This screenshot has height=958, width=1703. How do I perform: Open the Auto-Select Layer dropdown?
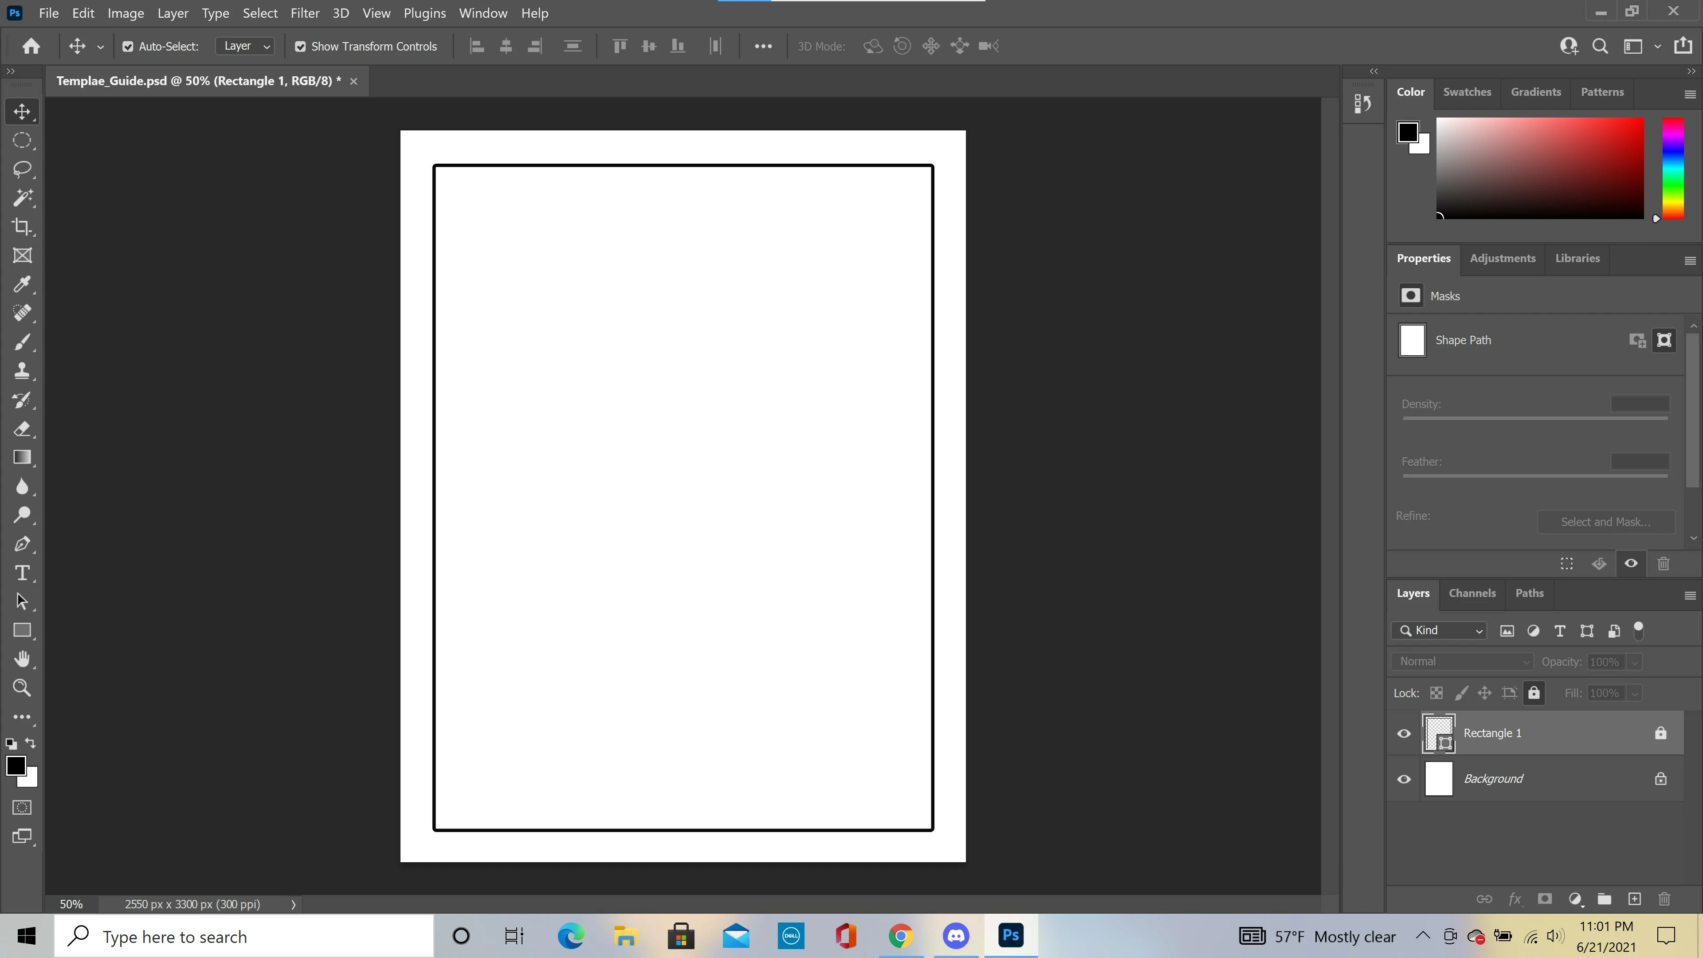(x=245, y=46)
